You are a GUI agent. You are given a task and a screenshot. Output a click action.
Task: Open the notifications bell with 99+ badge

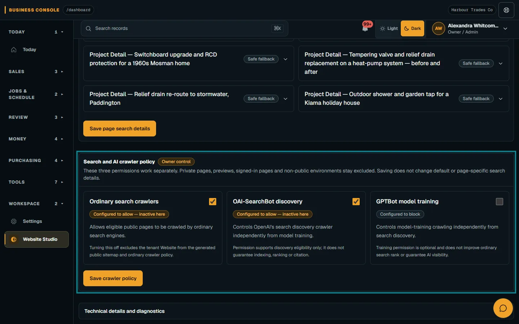(x=365, y=28)
